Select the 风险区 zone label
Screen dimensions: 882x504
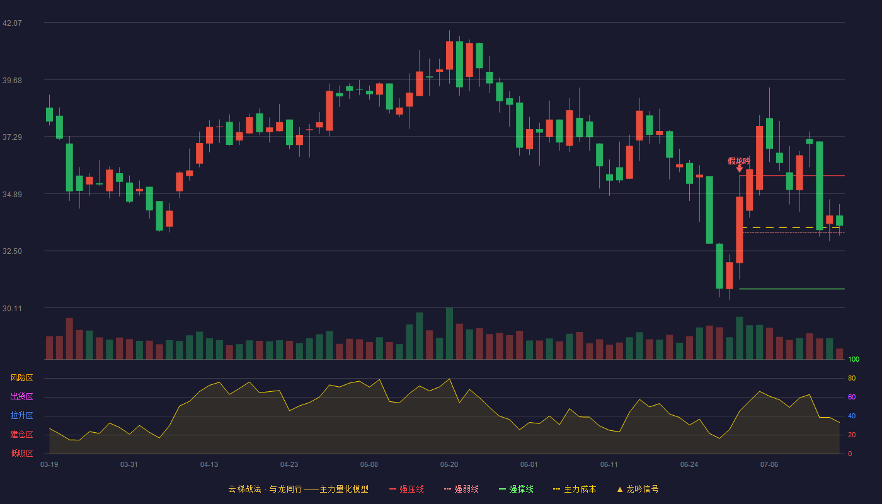pos(21,378)
